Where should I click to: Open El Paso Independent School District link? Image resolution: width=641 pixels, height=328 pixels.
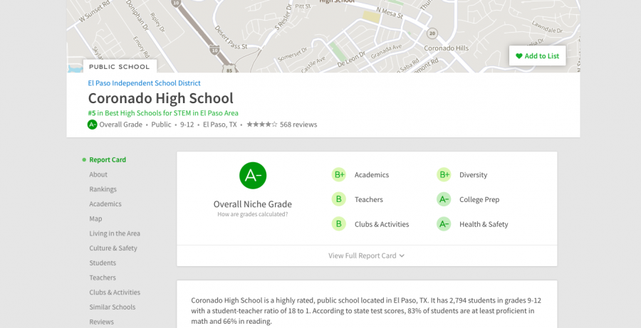click(145, 83)
